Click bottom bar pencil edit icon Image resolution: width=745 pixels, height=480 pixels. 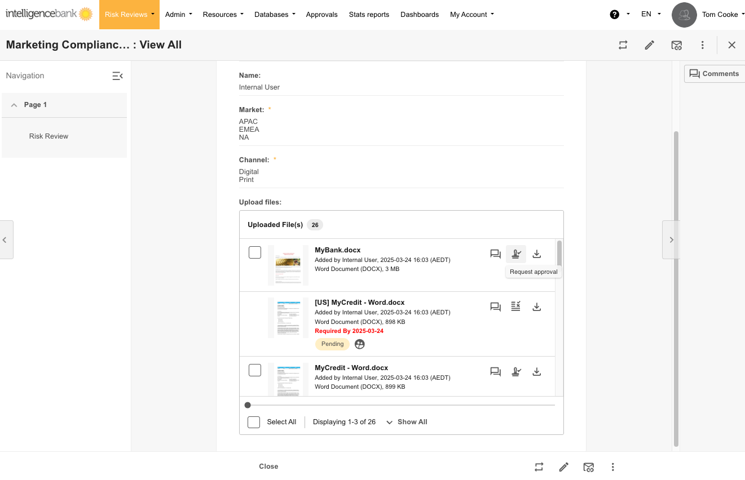tap(564, 467)
